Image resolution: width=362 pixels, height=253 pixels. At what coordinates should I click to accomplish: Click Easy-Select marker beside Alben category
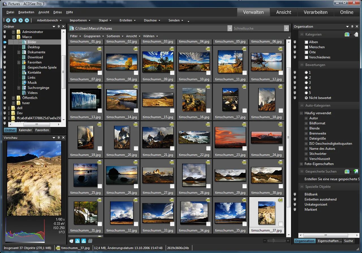click(x=295, y=42)
